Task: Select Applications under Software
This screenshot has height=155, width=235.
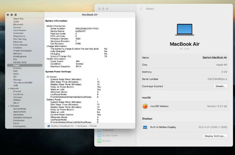Action: (x=20, y=112)
